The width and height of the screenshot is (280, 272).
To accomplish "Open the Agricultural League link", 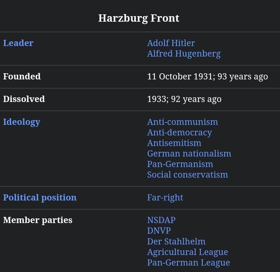I will click(187, 252).
